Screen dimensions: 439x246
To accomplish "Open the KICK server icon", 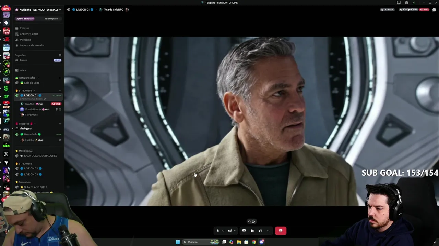I will (6, 146).
